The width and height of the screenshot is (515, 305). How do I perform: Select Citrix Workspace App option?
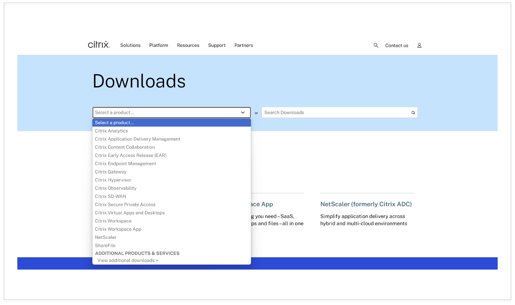point(118,229)
